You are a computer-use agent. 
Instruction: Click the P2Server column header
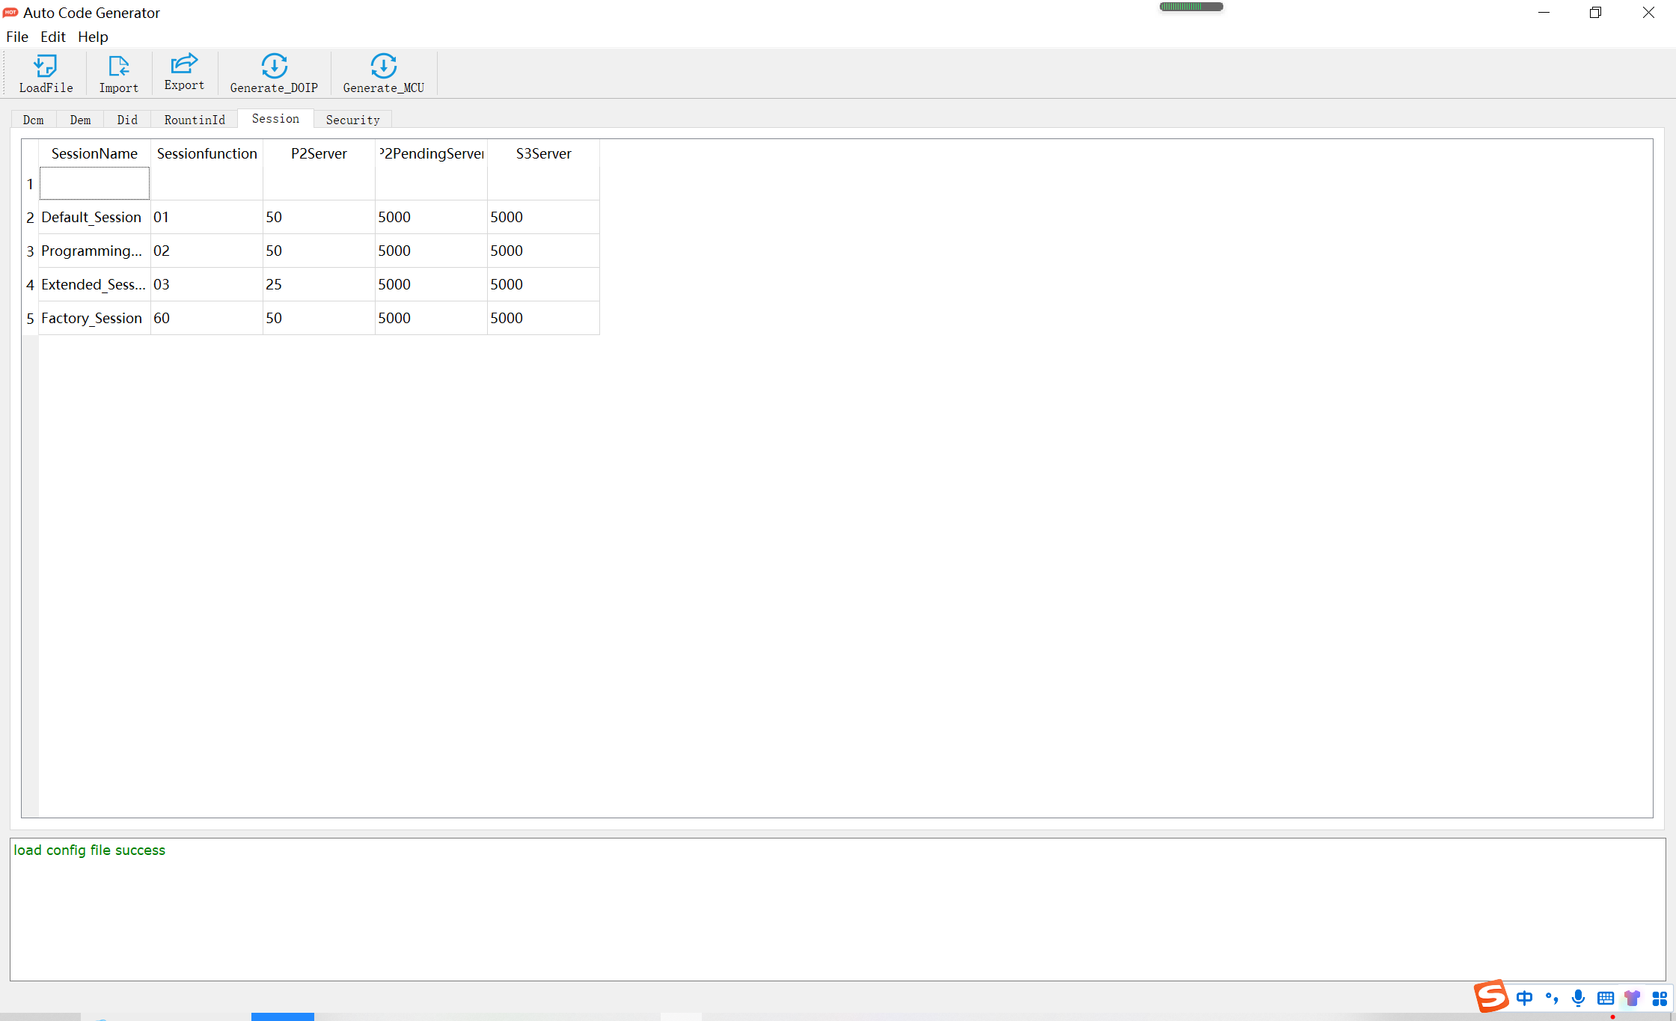[319, 153]
